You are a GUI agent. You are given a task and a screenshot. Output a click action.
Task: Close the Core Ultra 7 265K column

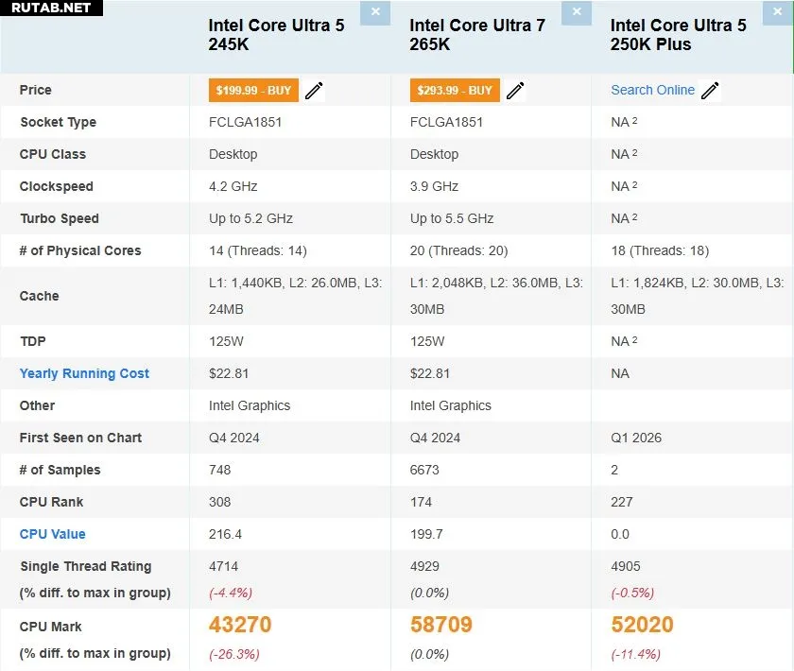(578, 12)
